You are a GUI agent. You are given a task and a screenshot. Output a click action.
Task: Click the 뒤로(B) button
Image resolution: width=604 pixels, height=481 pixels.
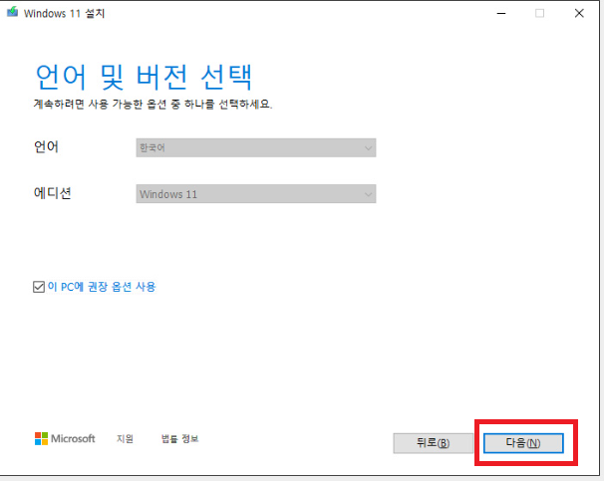[433, 443]
